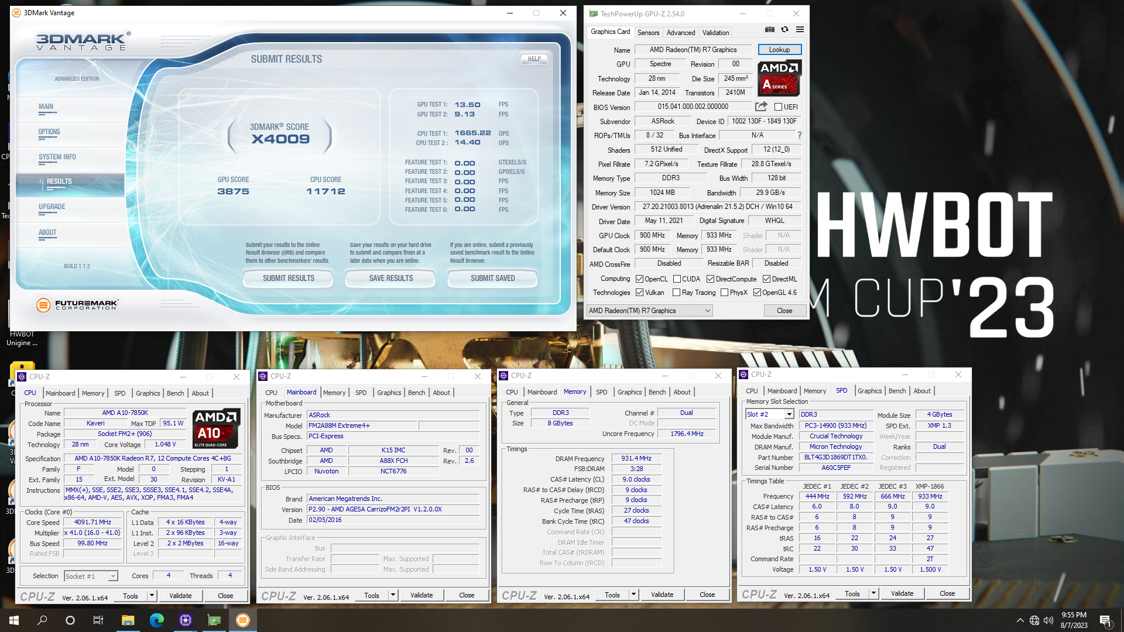The image size is (1124, 632).
Task: Click the GPU-Z Name field Radeon R7
Action: 693,50
